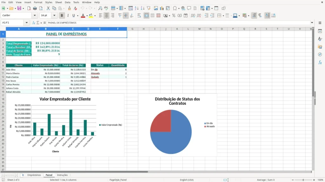Insert Hyperlink globe icon

pyautogui.click(x=183, y=8)
